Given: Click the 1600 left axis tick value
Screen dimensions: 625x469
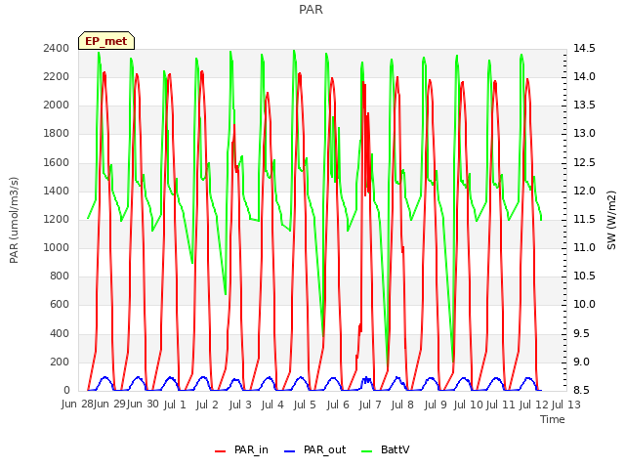Looking at the screenshot, I should click(x=57, y=162).
